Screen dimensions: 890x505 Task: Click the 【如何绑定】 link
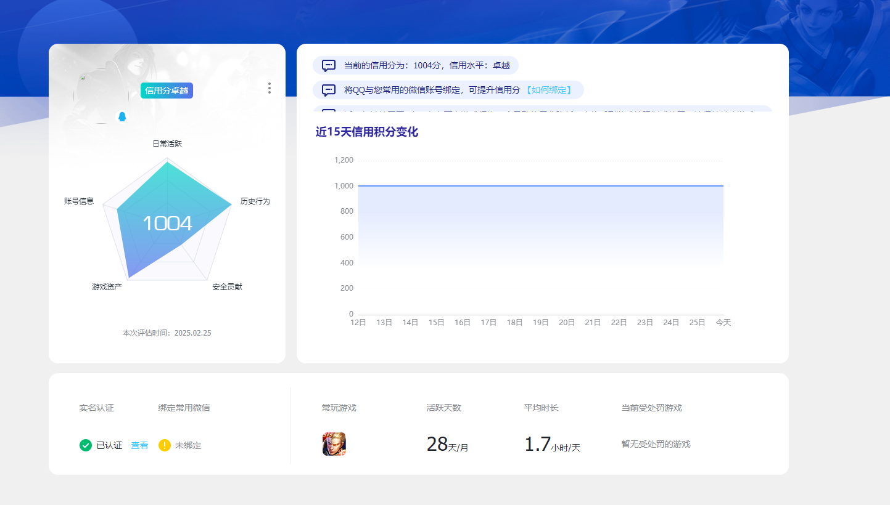pos(548,90)
